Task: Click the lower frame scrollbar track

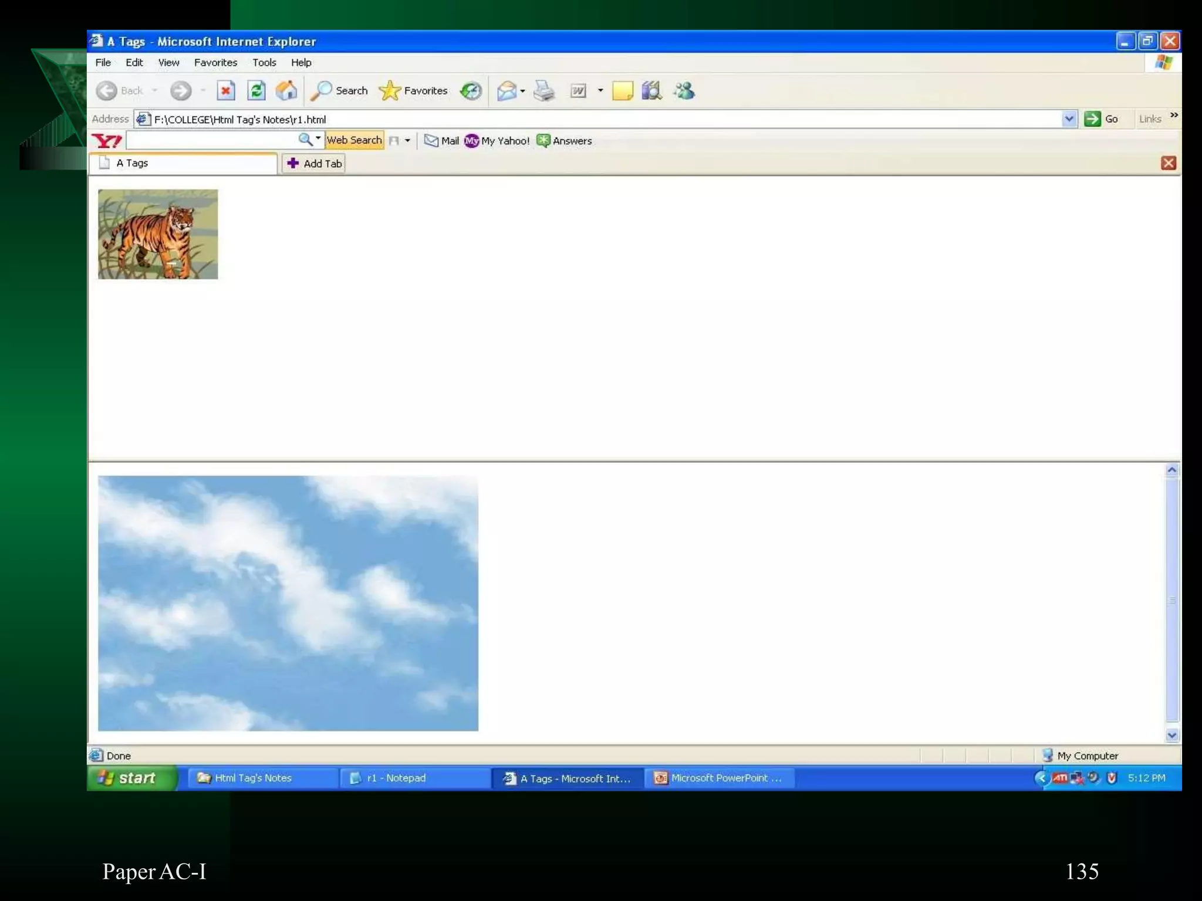Action: [1171, 601]
